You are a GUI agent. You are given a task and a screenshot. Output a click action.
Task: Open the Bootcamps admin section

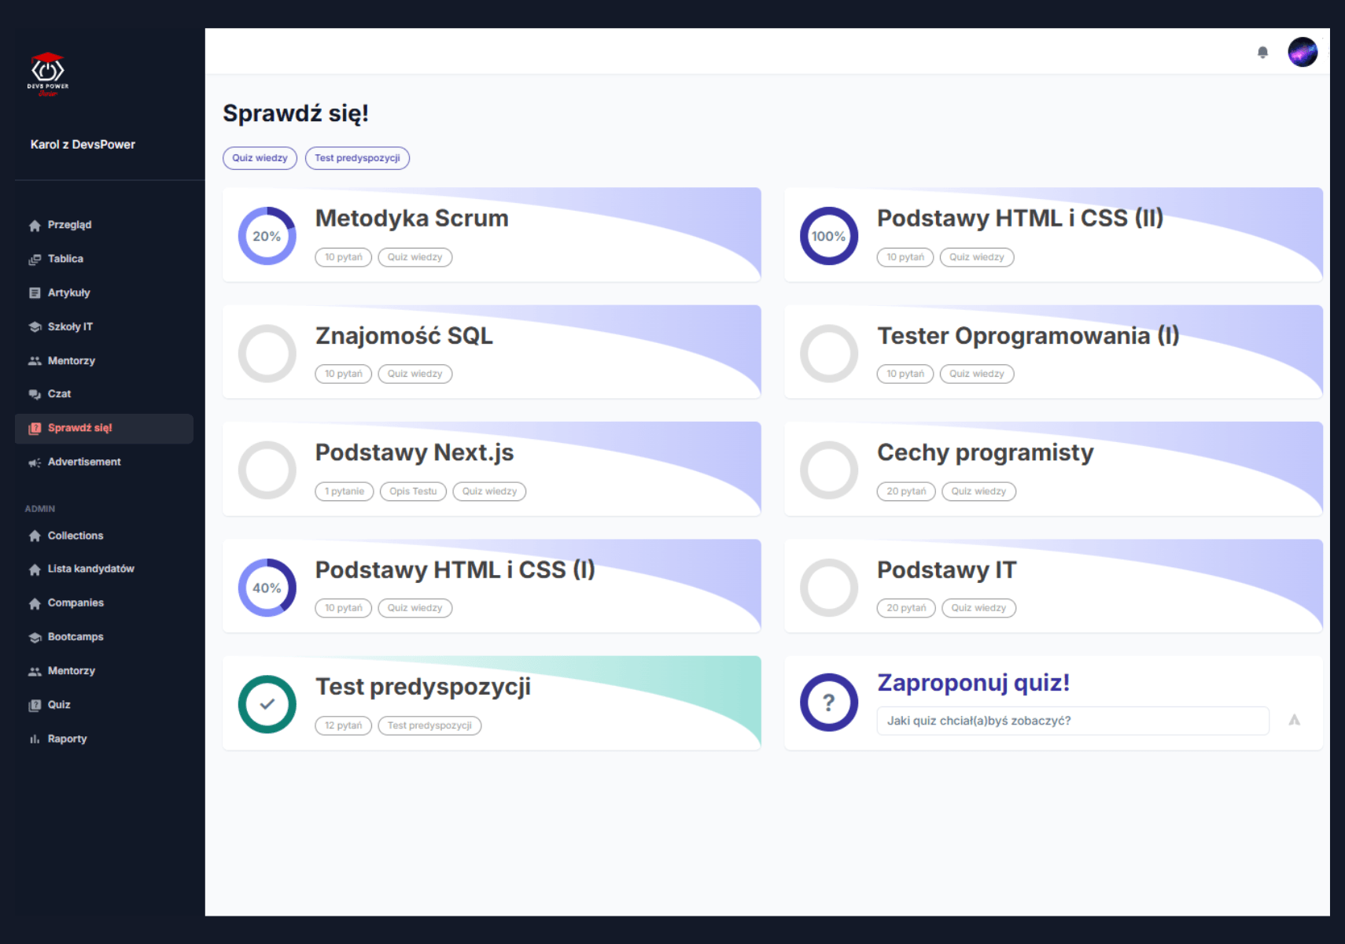[76, 637]
